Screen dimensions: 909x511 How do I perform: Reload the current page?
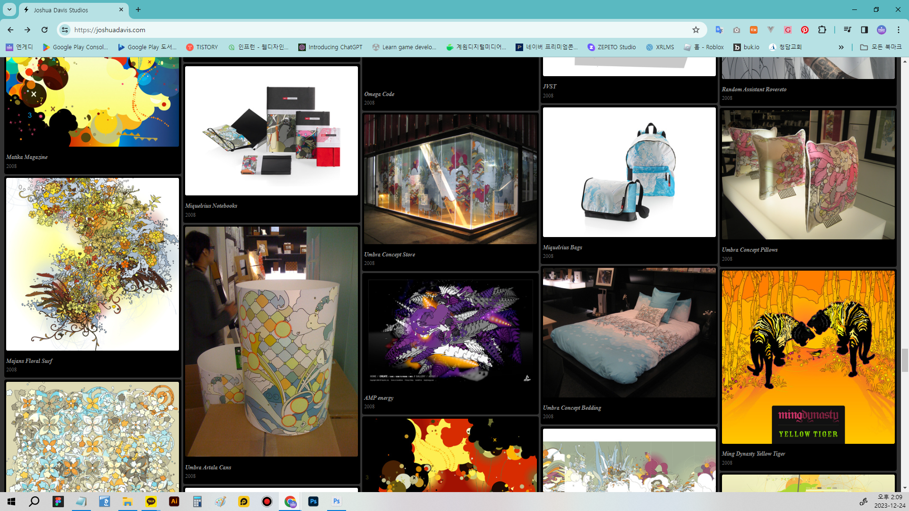coord(45,30)
